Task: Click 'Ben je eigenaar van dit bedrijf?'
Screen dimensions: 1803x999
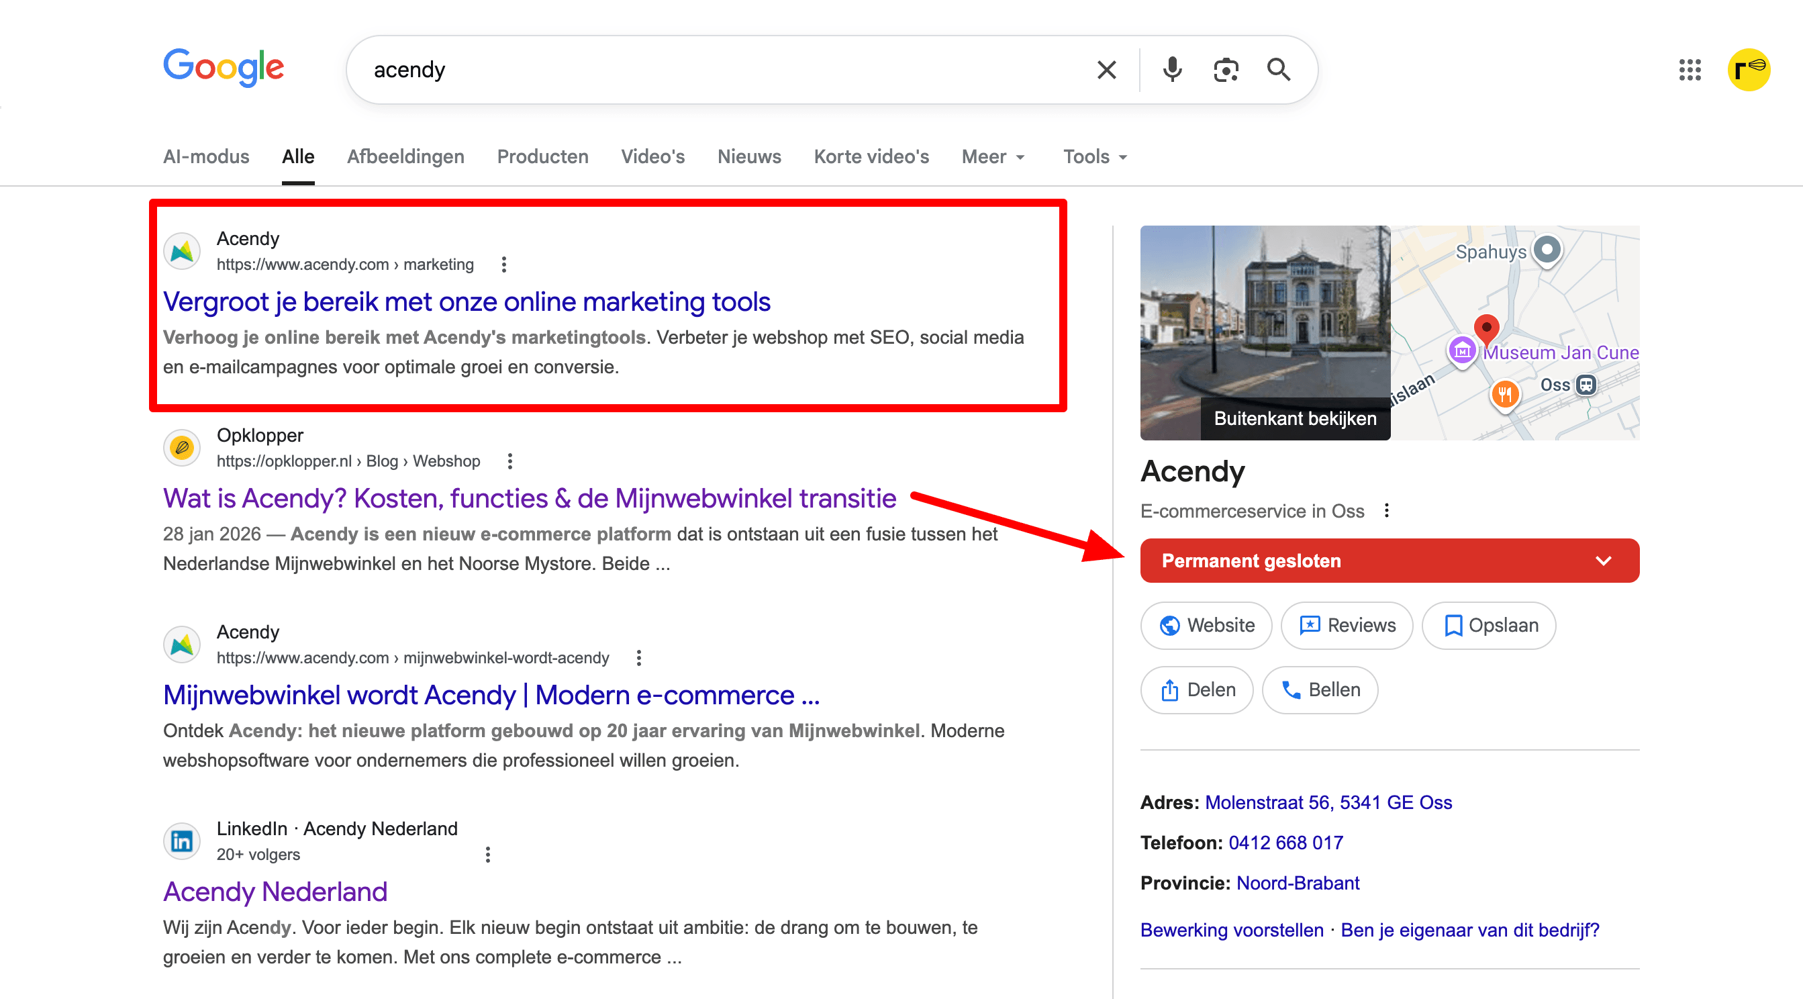Action: (1470, 931)
